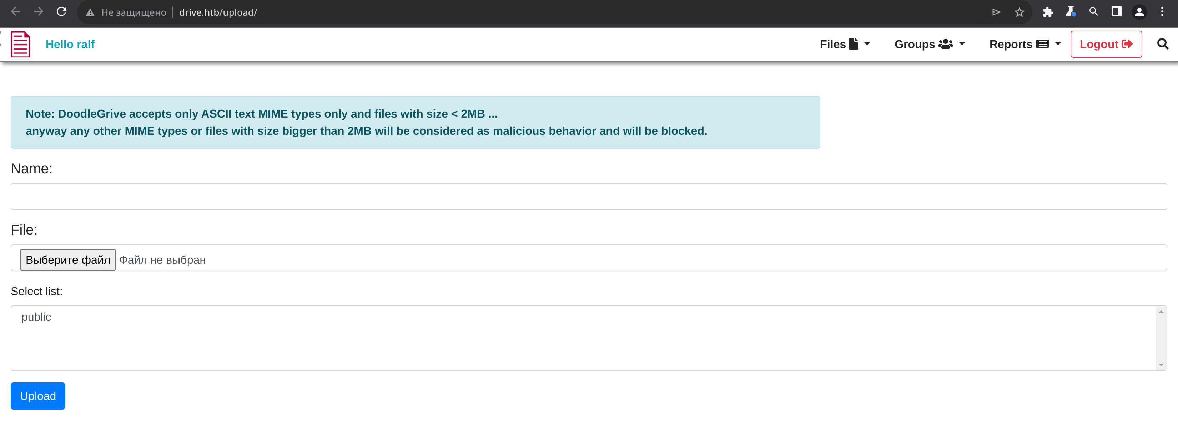Click the select list scrollbar down arrow
The height and width of the screenshot is (422, 1178).
pos(1161,365)
